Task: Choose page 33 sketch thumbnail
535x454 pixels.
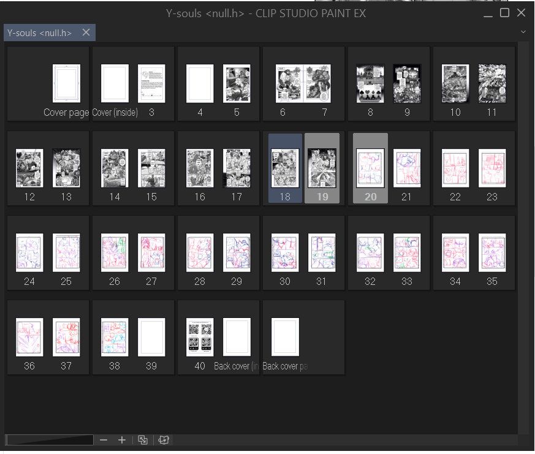Action: click(x=407, y=253)
